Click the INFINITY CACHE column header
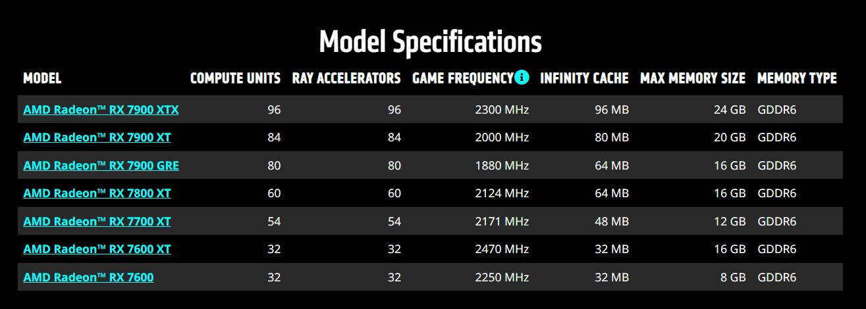The image size is (866, 309). [x=585, y=78]
